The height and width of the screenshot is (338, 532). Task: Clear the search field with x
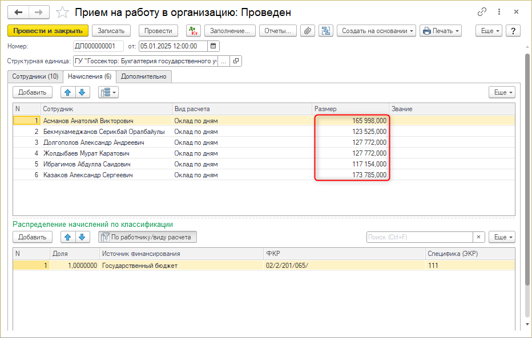pos(479,237)
